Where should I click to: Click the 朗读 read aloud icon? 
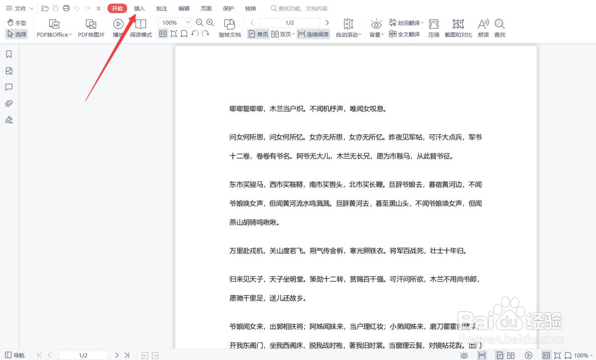[x=483, y=28]
